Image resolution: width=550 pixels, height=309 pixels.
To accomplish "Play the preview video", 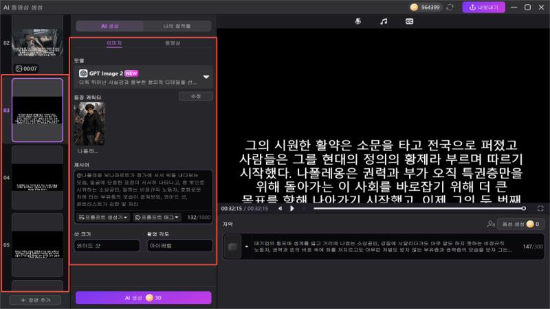I will point(291,209).
